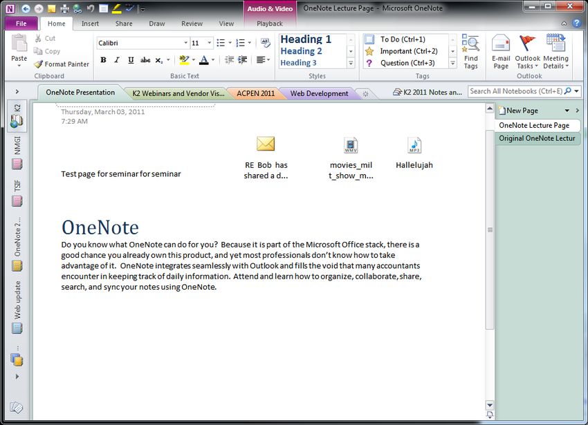The image size is (588, 425).
Task: Click the Decrease Indent icon
Action: [x=229, y=59]
